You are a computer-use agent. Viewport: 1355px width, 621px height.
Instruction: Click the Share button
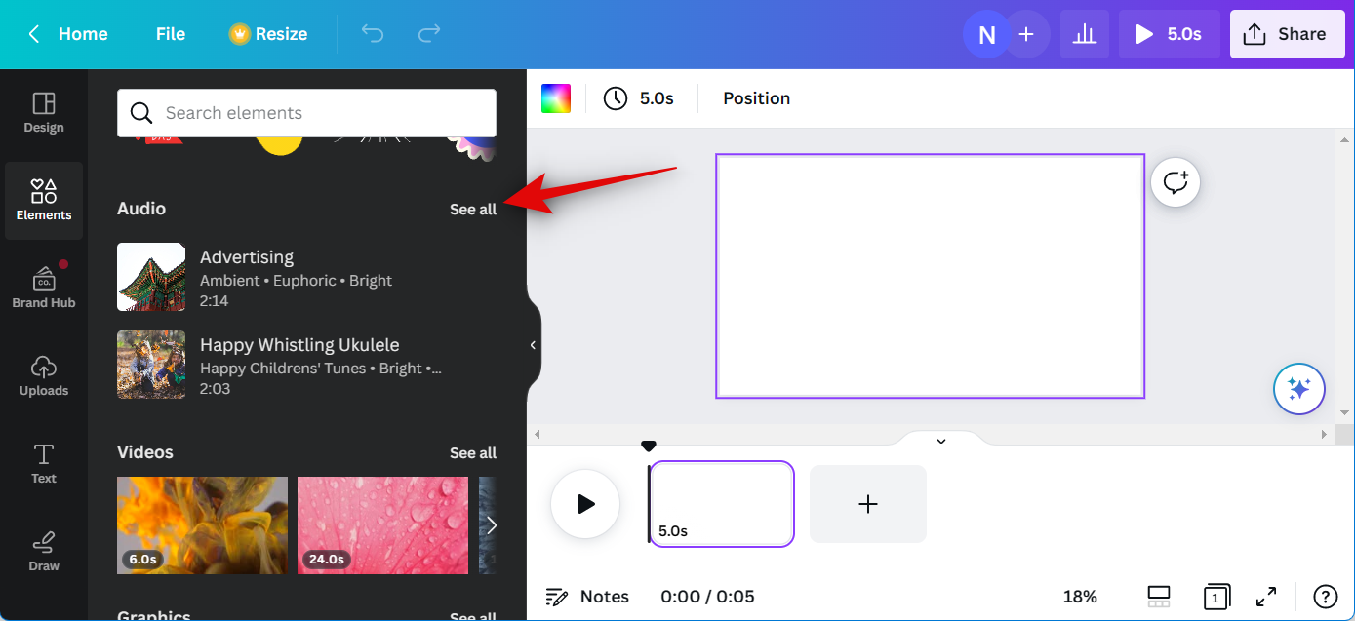[x=1287, y=35]
